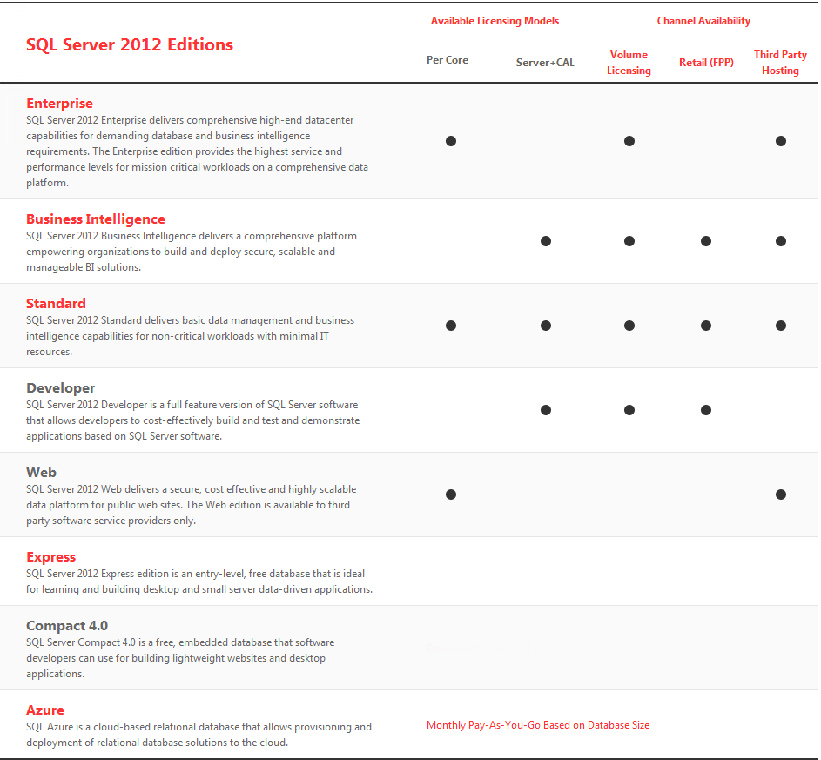Open the Standard edition heading
Screen dimensions: 821x760
(x=56, y=303)
